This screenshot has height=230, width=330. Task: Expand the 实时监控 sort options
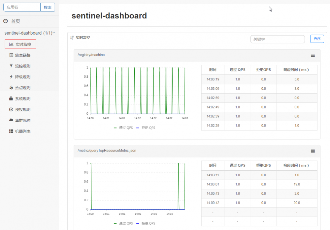point(72,37)
